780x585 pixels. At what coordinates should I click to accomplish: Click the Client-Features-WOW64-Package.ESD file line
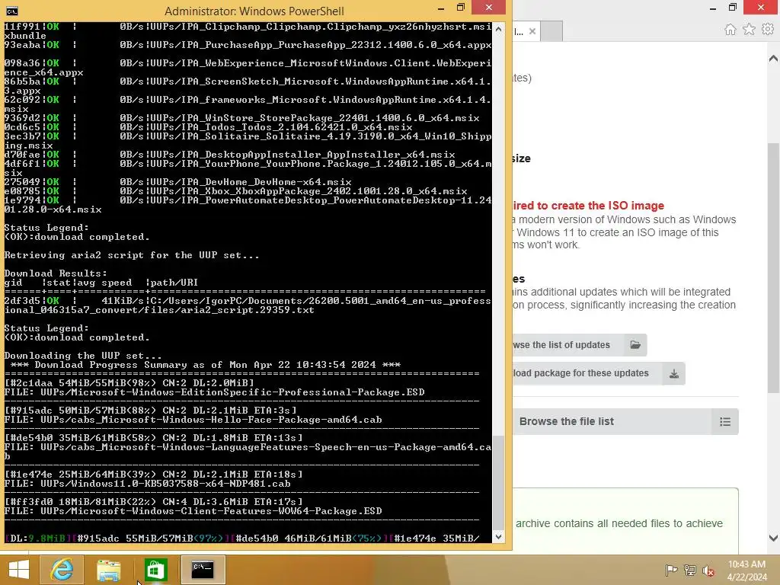pos(193,511)
